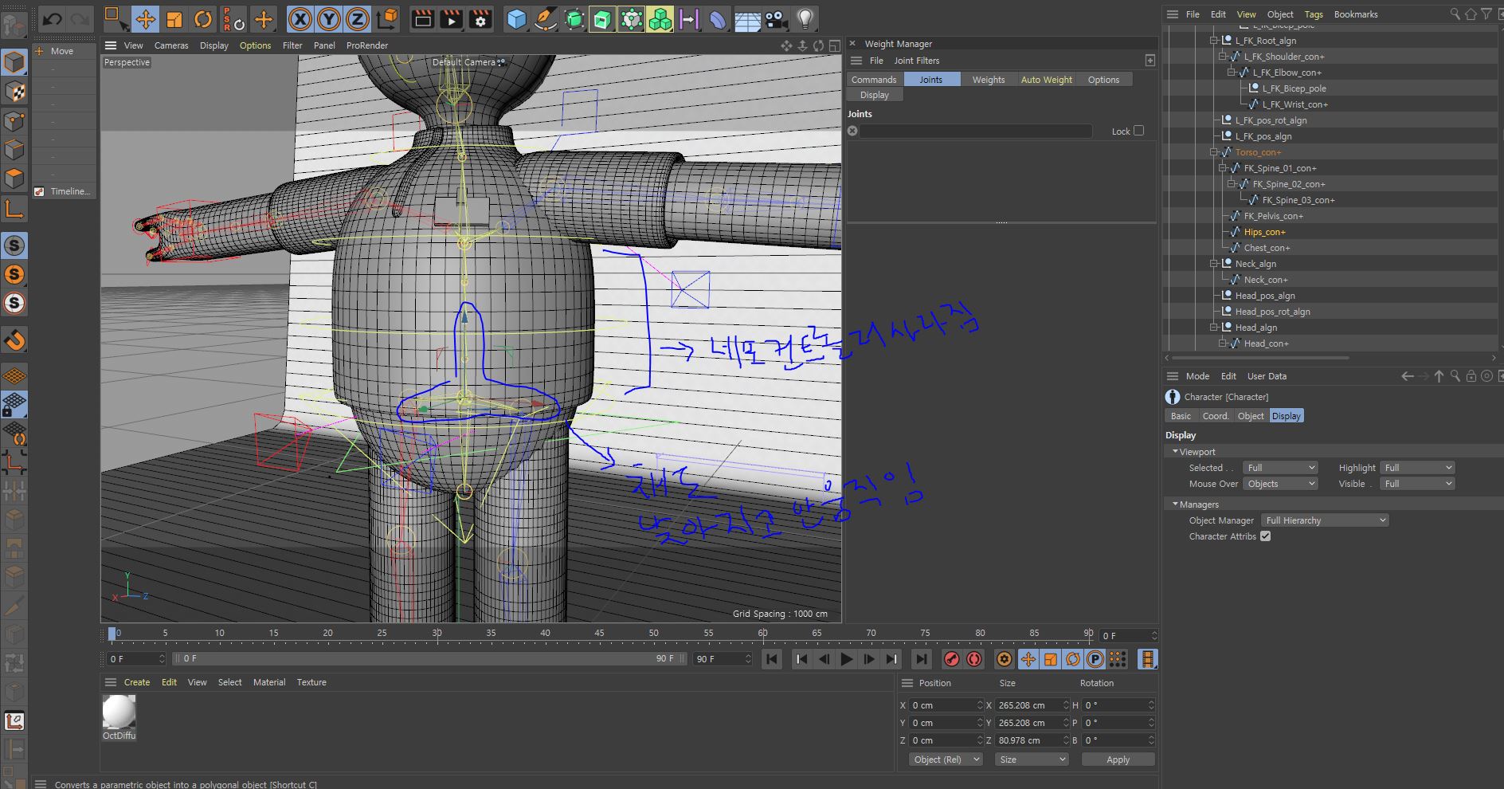Open Object Manager Full Hierarchy dropdown
This screenshot has height=789, width=1504.
pyautogui.click(x=1326, y=520)
